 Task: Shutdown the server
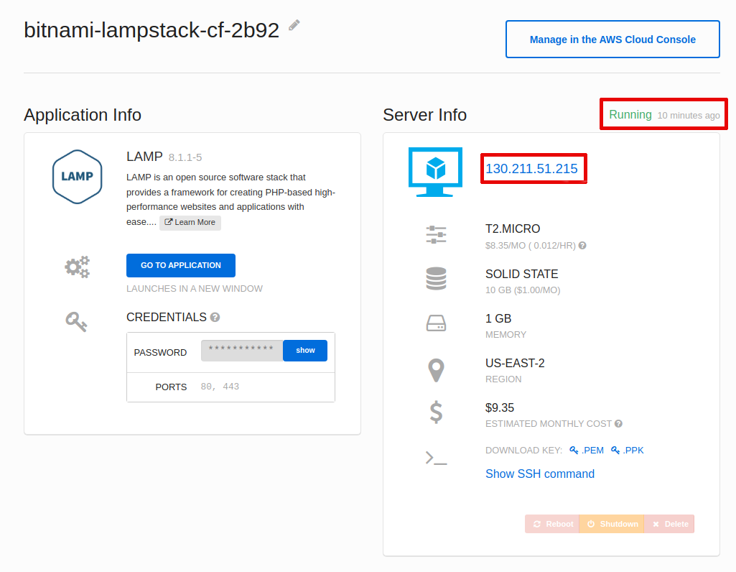tap(612, 524)
